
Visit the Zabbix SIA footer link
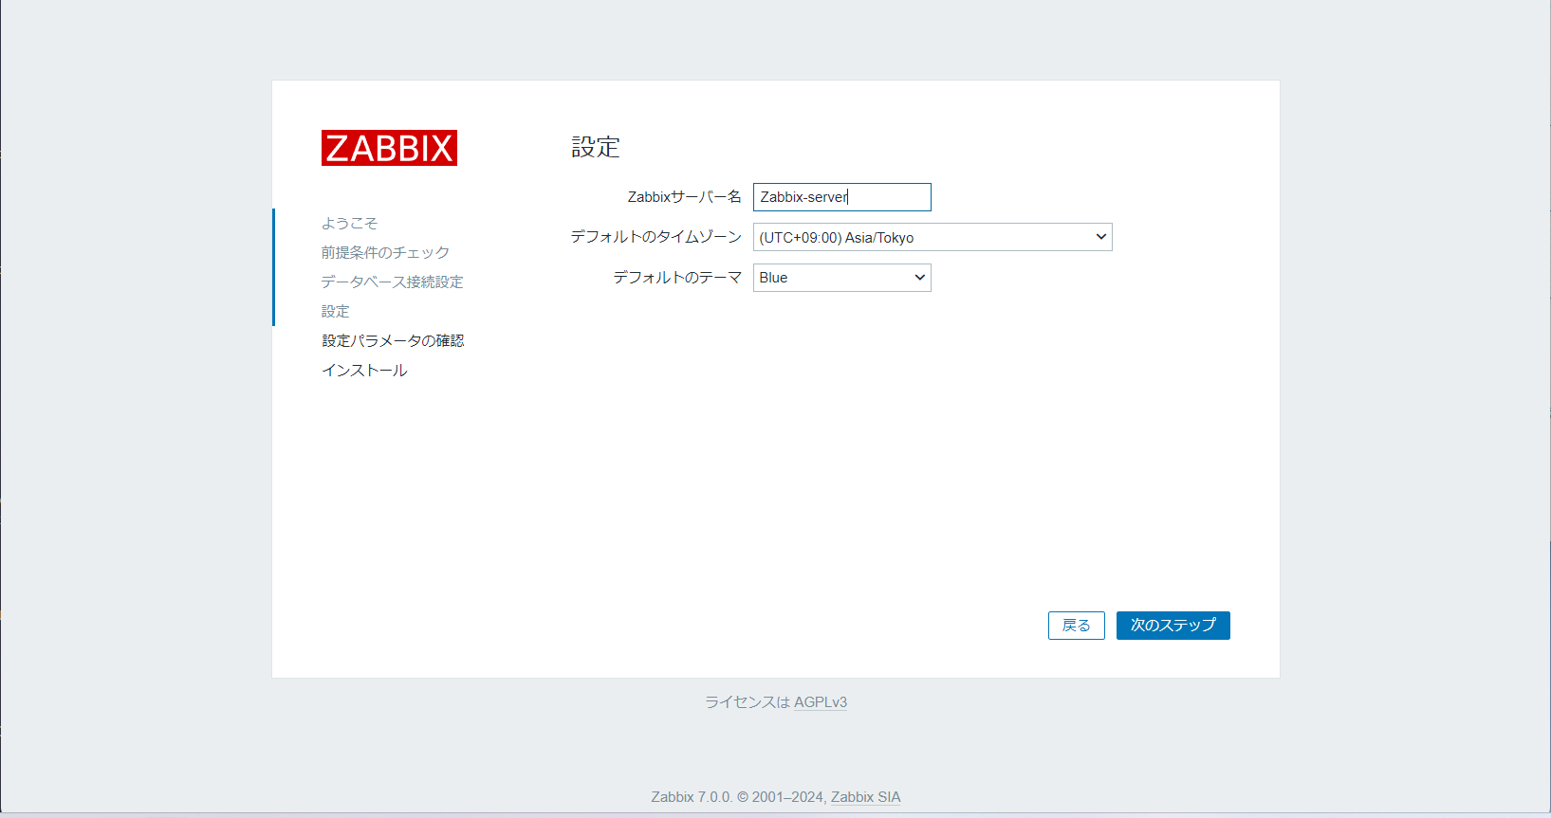[865, 797]
